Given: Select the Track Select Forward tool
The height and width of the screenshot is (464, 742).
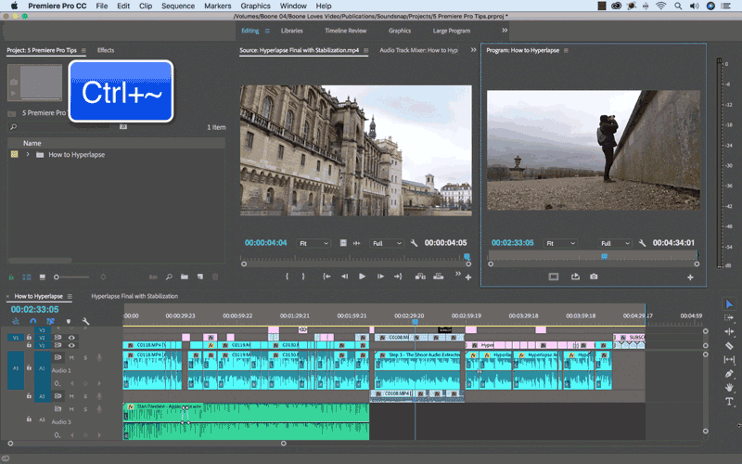Looking at the screenshot, I should click(729, 317).
